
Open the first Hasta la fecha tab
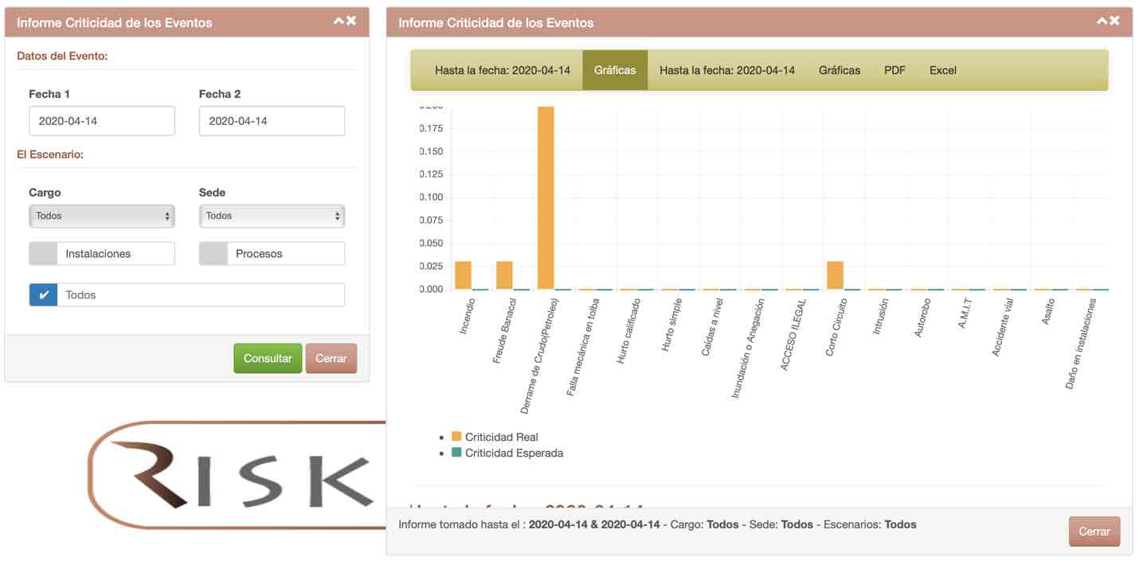tap(503, 70)
